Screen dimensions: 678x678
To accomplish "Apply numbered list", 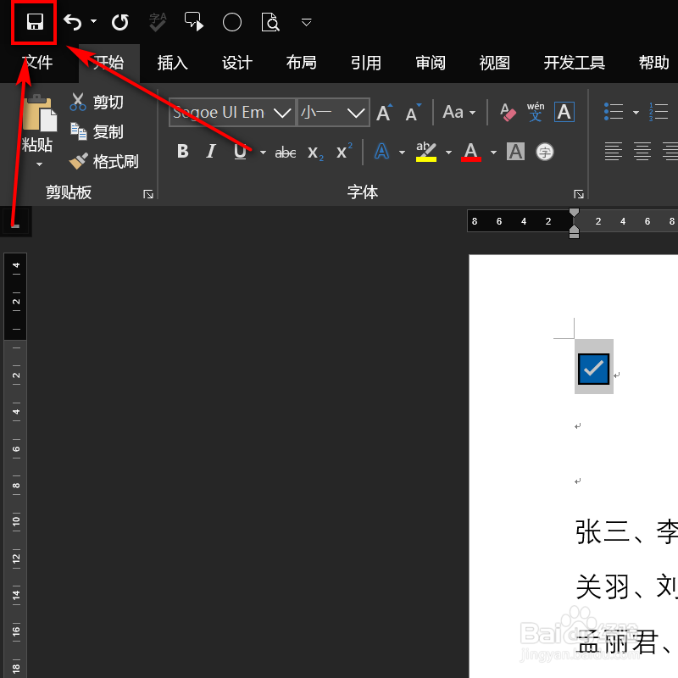I will click(659, 112).
